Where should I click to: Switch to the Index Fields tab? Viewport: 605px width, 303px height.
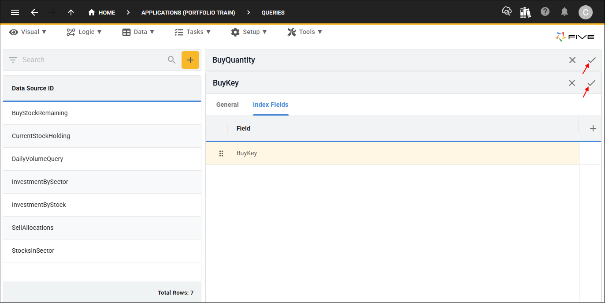pos(271,105)
